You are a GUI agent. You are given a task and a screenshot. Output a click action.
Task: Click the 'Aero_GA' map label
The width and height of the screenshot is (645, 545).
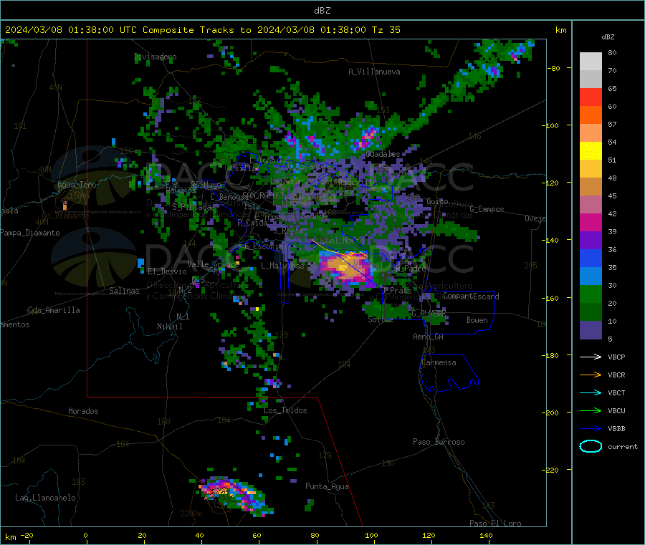coord(429,337)
